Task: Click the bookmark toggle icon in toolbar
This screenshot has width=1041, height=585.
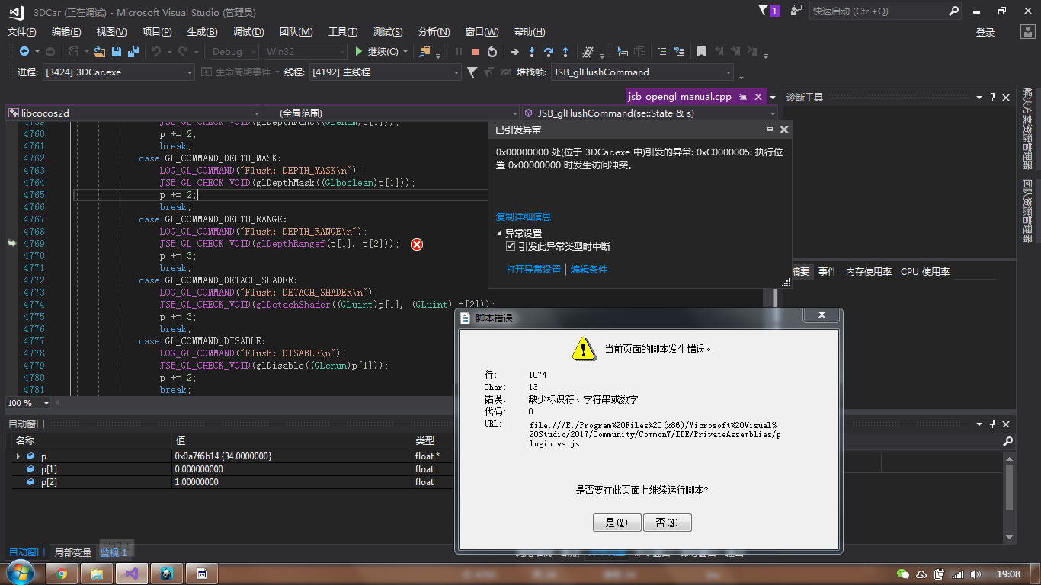Action: tap(701, 52)
